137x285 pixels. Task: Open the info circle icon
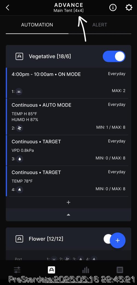tap(113, 8)
